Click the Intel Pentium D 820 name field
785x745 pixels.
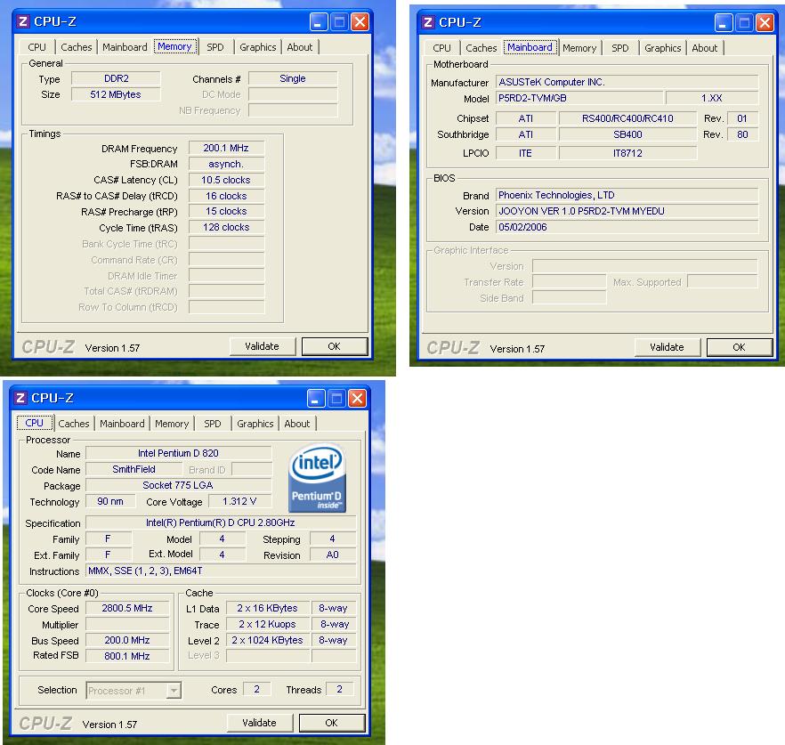(179, 453)
